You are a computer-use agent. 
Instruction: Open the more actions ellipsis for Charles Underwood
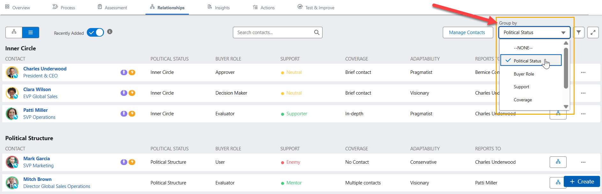pos(583,73)
